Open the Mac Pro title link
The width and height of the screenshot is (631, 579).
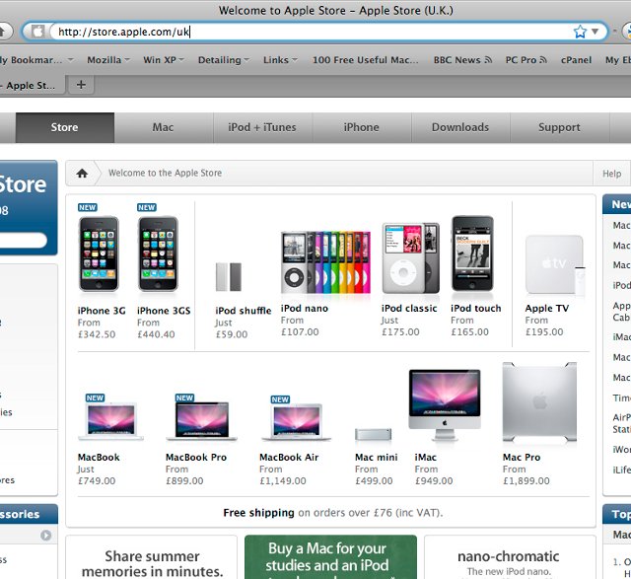tap(522, 458)
